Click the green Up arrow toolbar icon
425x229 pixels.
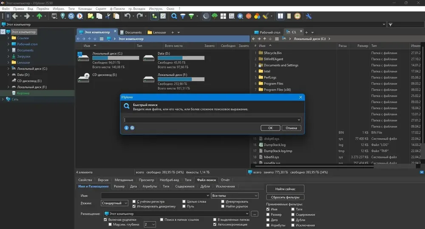coord(39,16)
